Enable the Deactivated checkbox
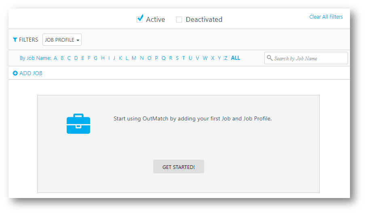This screenshot has width=367, height=215. [x=179, y=19]
